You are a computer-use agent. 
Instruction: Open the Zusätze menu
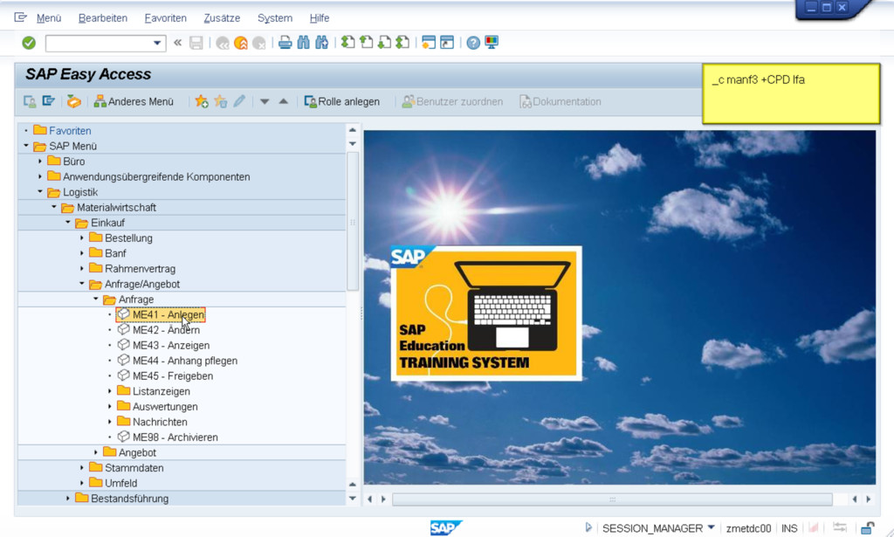[x=222, y=18]
